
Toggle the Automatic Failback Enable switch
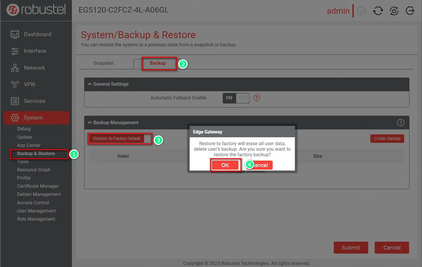pos(236,98)
